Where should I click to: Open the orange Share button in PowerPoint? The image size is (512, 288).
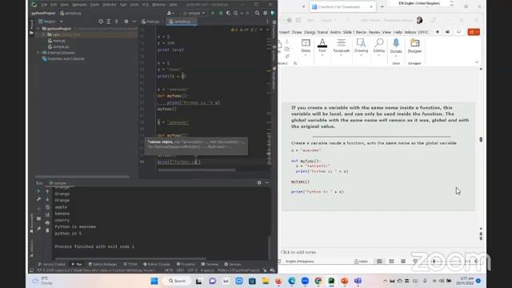click(x=474, y=32)
